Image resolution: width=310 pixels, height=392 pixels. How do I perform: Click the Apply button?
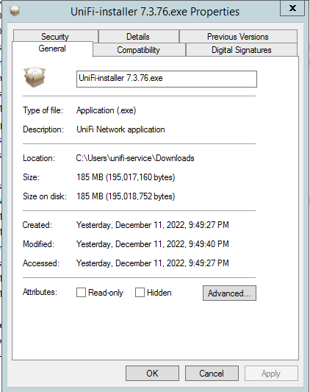(x=271, y=374)
